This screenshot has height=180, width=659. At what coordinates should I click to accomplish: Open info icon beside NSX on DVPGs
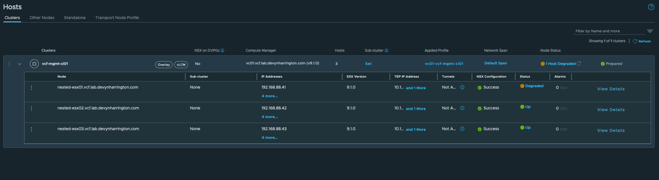(x=222, y=51)
